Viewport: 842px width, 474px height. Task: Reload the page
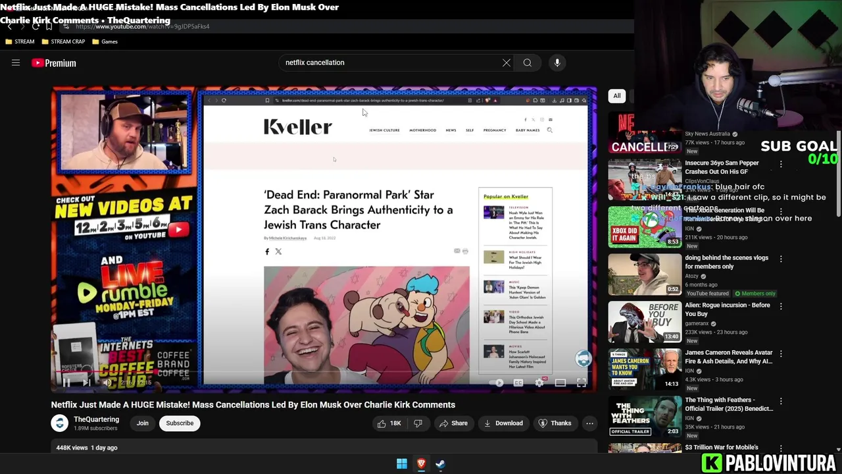(36, 26)
